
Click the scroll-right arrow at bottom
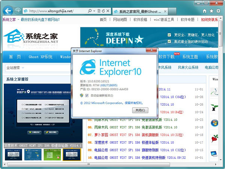216,164
